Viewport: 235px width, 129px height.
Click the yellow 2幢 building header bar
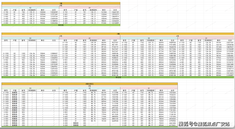pos(118,34)
